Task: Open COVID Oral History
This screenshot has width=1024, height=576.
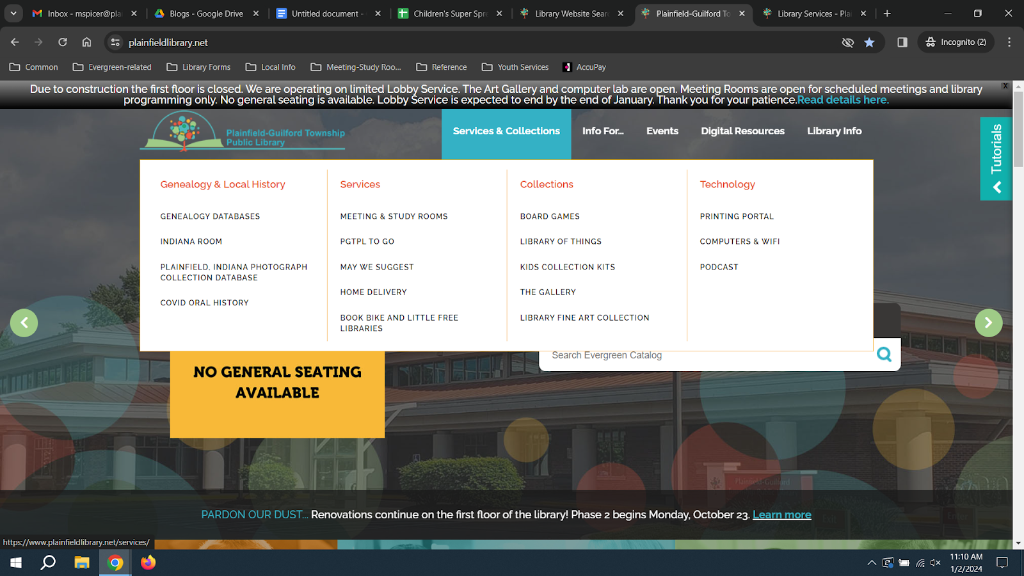Action: 204,303
